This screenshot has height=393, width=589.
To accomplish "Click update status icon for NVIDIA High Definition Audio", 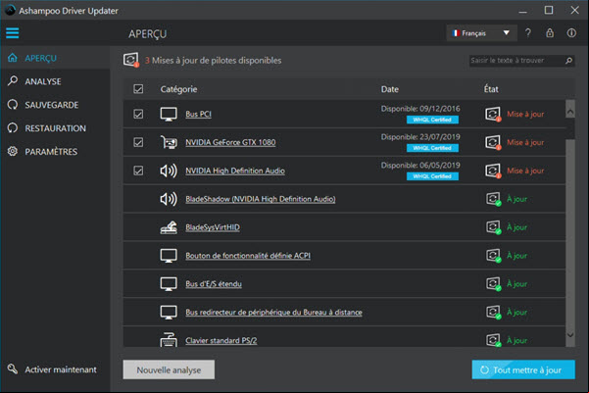I will point(493,171).
